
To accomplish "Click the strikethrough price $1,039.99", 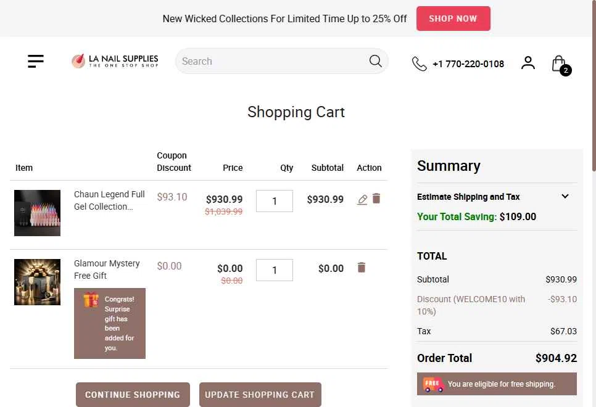I will [223, 212].
